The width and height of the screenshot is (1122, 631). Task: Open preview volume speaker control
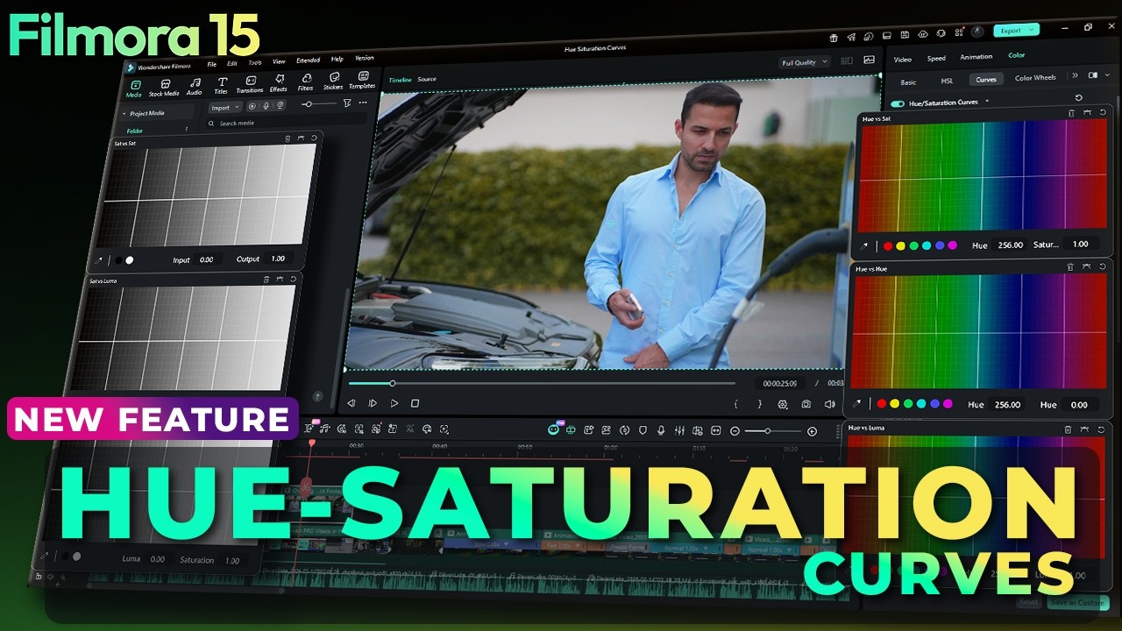pyautogui.click(x=830, y=404)
